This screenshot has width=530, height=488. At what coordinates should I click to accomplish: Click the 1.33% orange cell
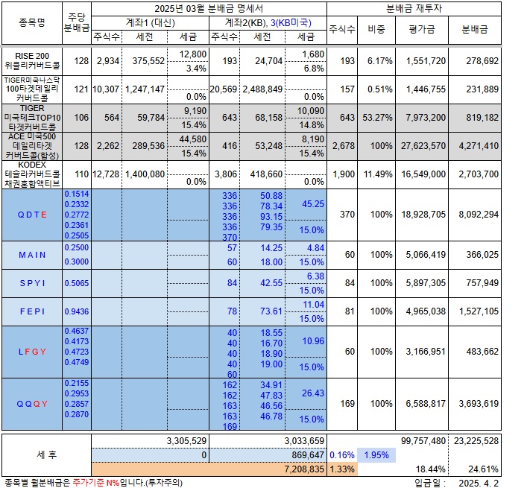pyautogui.click(x=342, y=469)
